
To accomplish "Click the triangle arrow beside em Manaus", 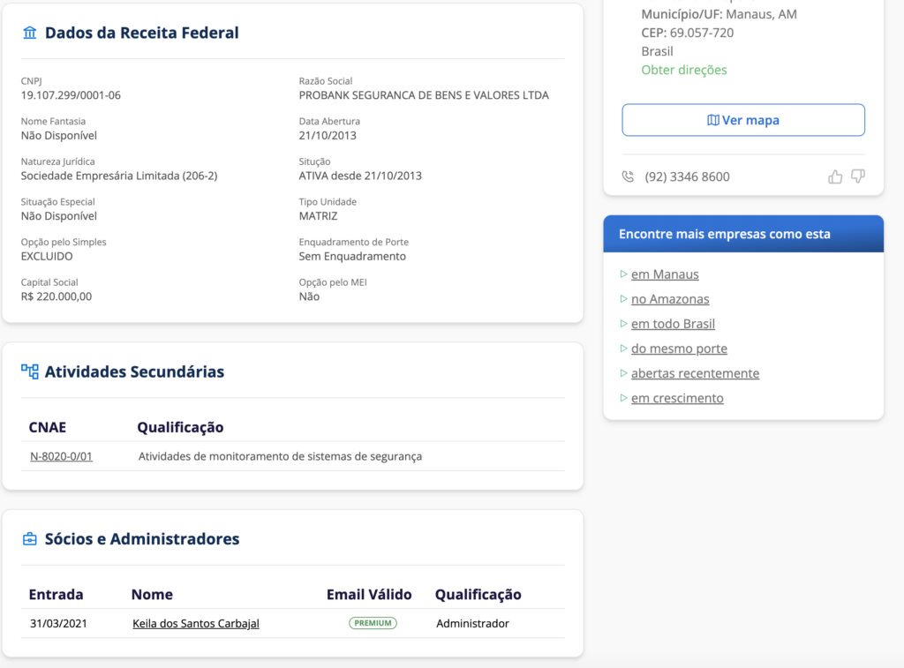I will 623,274.
